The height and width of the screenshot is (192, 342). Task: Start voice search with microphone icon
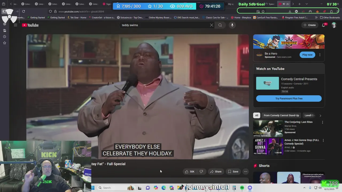(x=232, y=25)
